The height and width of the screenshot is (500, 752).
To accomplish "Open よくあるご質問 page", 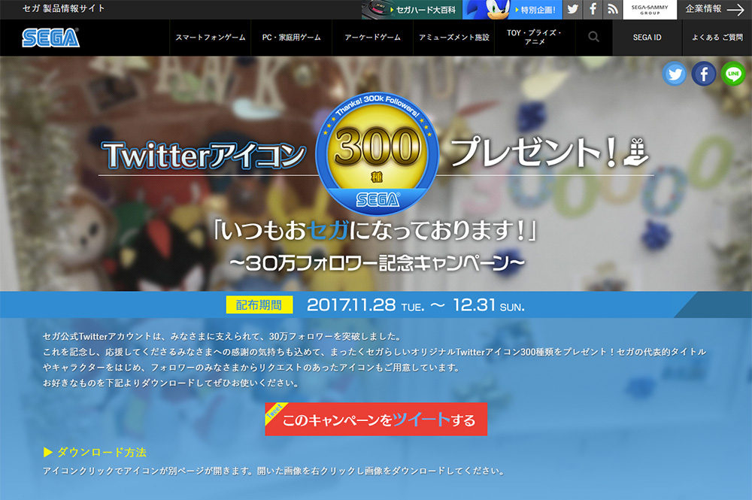I will 717,38.
